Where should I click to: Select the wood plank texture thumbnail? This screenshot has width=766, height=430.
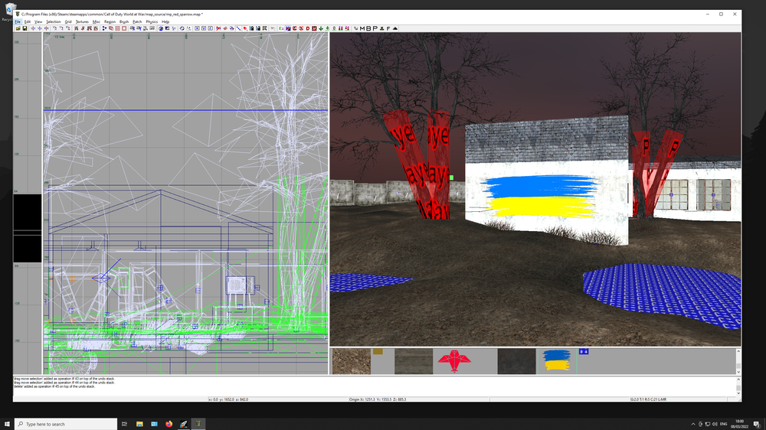click(414, 361)
